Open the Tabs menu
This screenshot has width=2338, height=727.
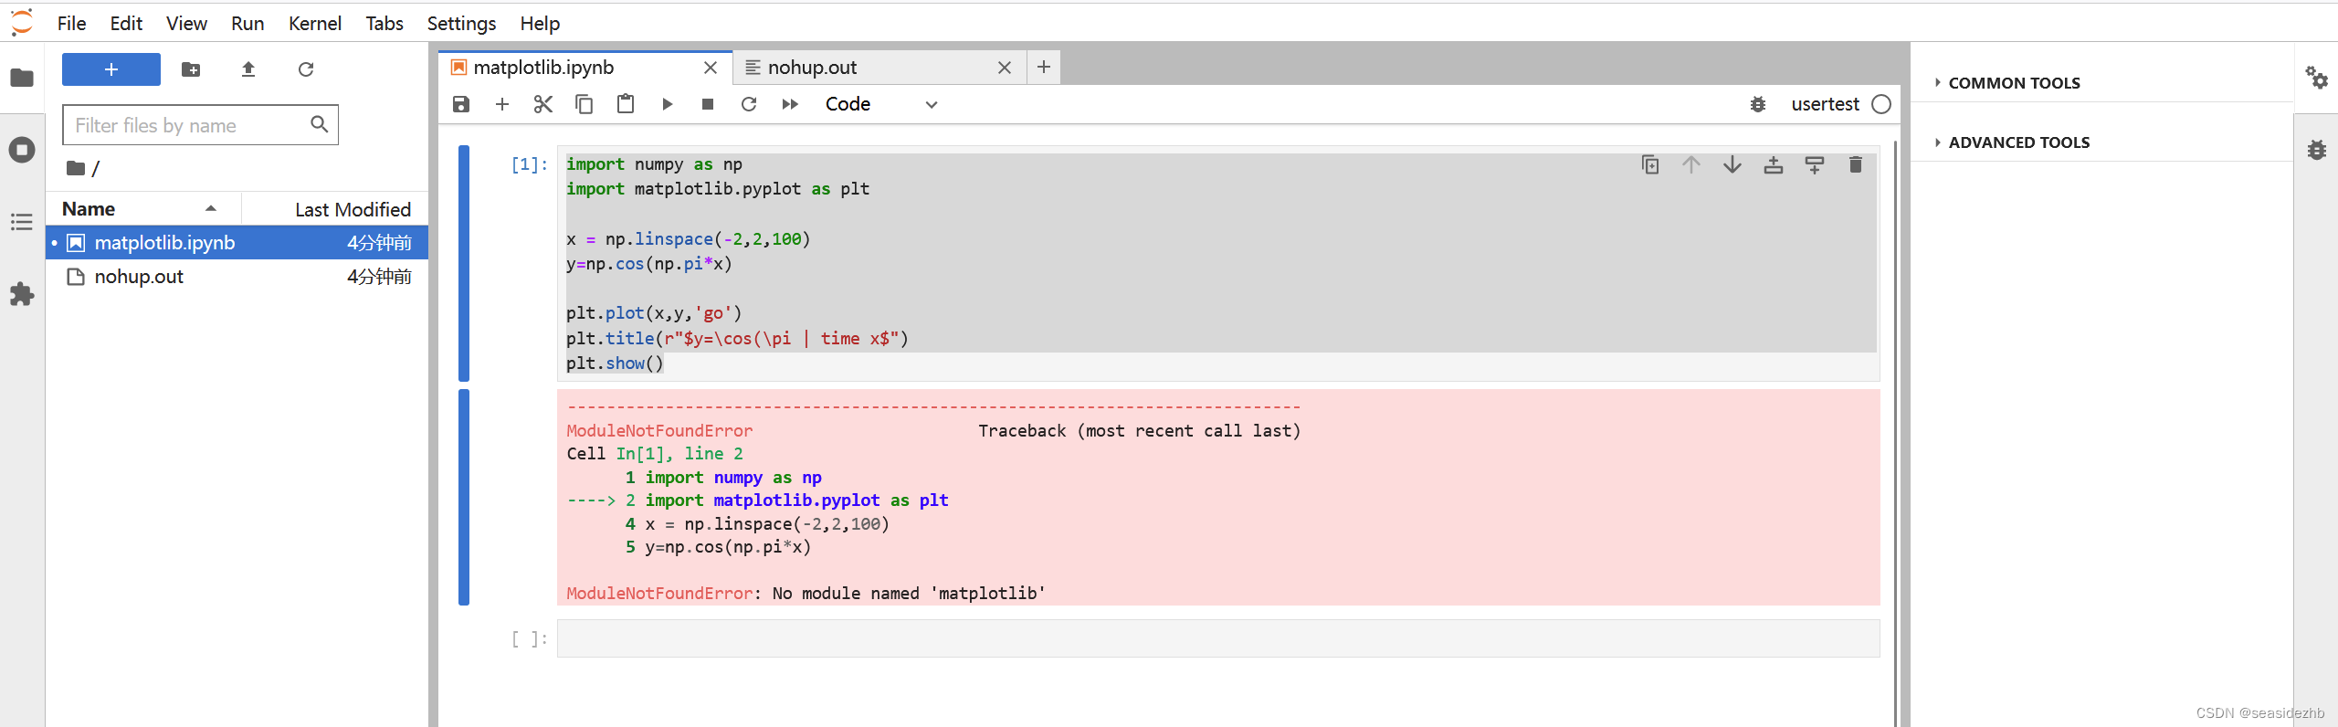(384, 24)
